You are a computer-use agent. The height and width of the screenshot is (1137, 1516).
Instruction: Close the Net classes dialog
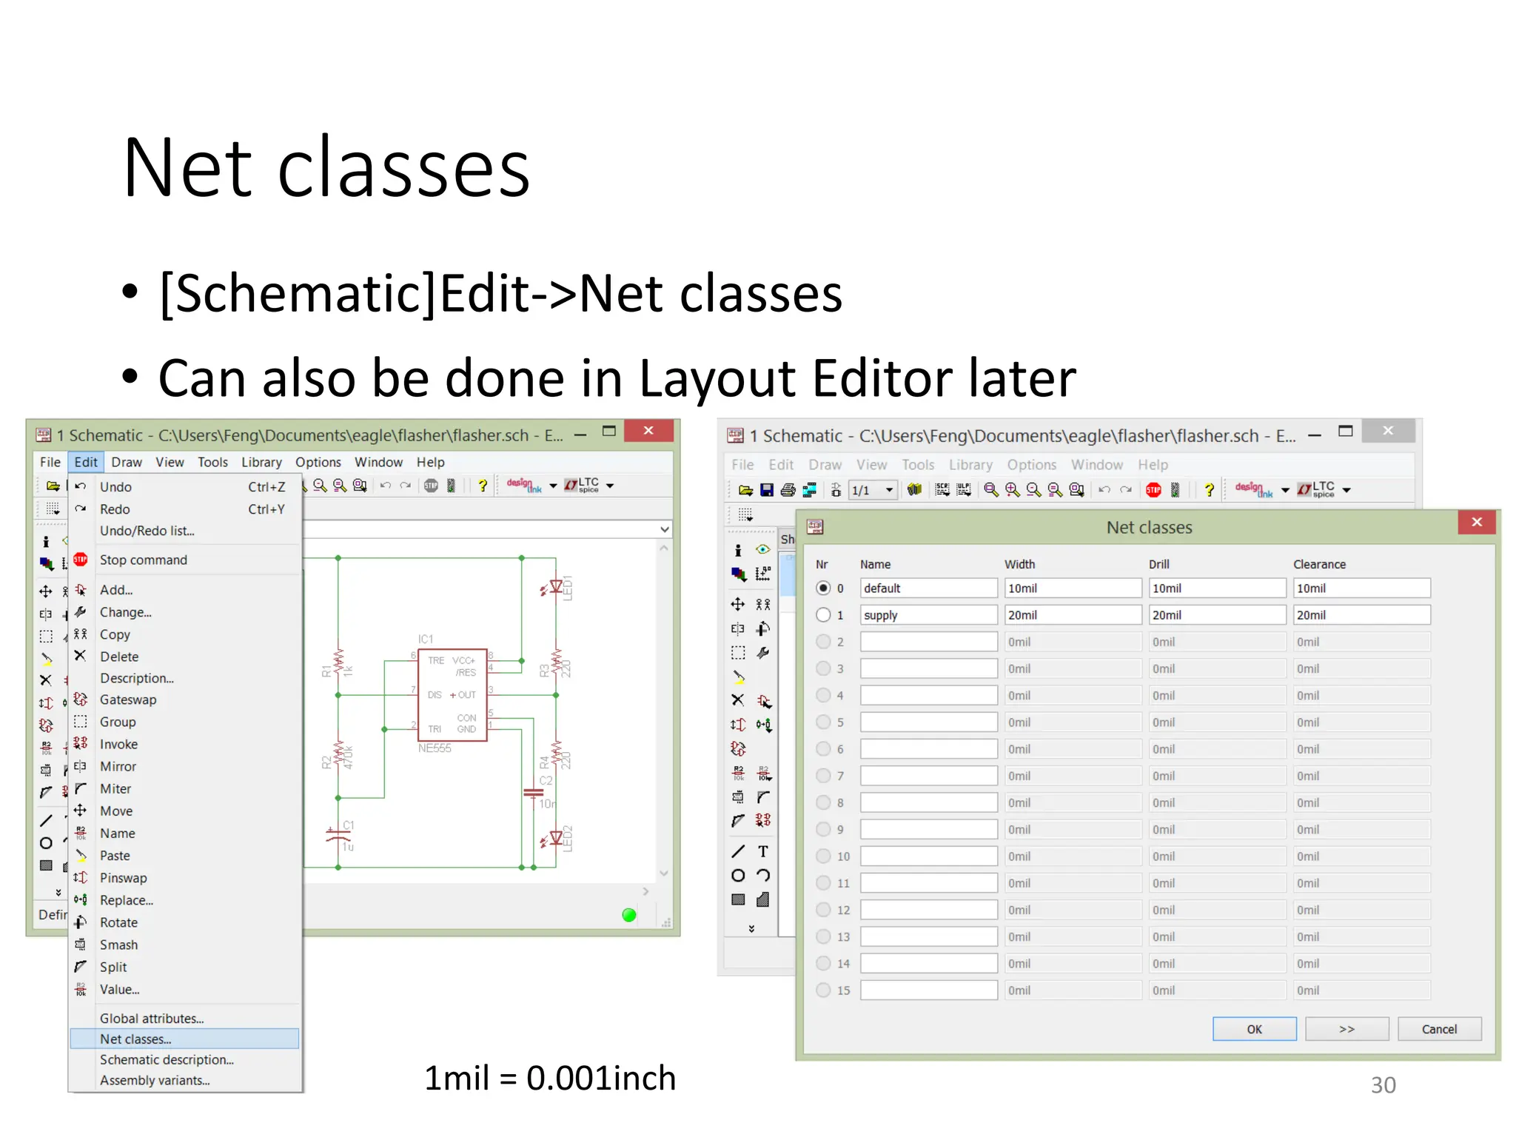click(x=1477, y=522)
